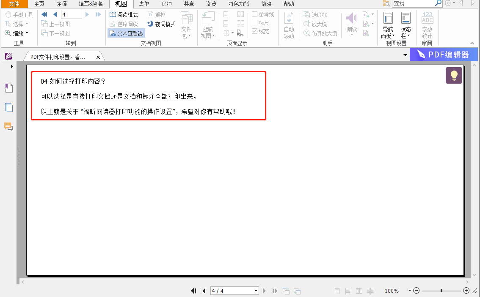Viewport: 480px width, 297px height.
Task: Click the bookmarks icon in left sidebar
Action: (x=8, y=88)
